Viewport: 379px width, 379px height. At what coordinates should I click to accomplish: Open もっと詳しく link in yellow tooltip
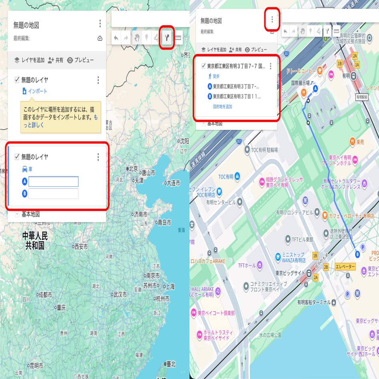tap(60, 121)
